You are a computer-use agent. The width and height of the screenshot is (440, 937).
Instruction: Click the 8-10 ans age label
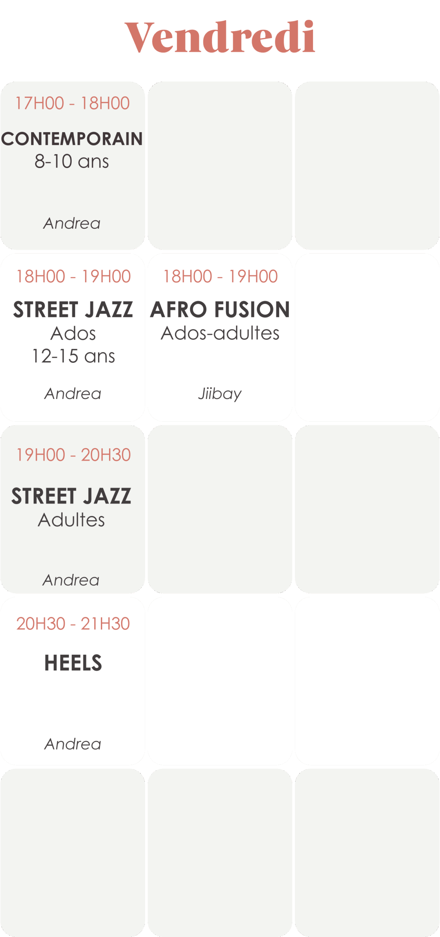point(72,161)
